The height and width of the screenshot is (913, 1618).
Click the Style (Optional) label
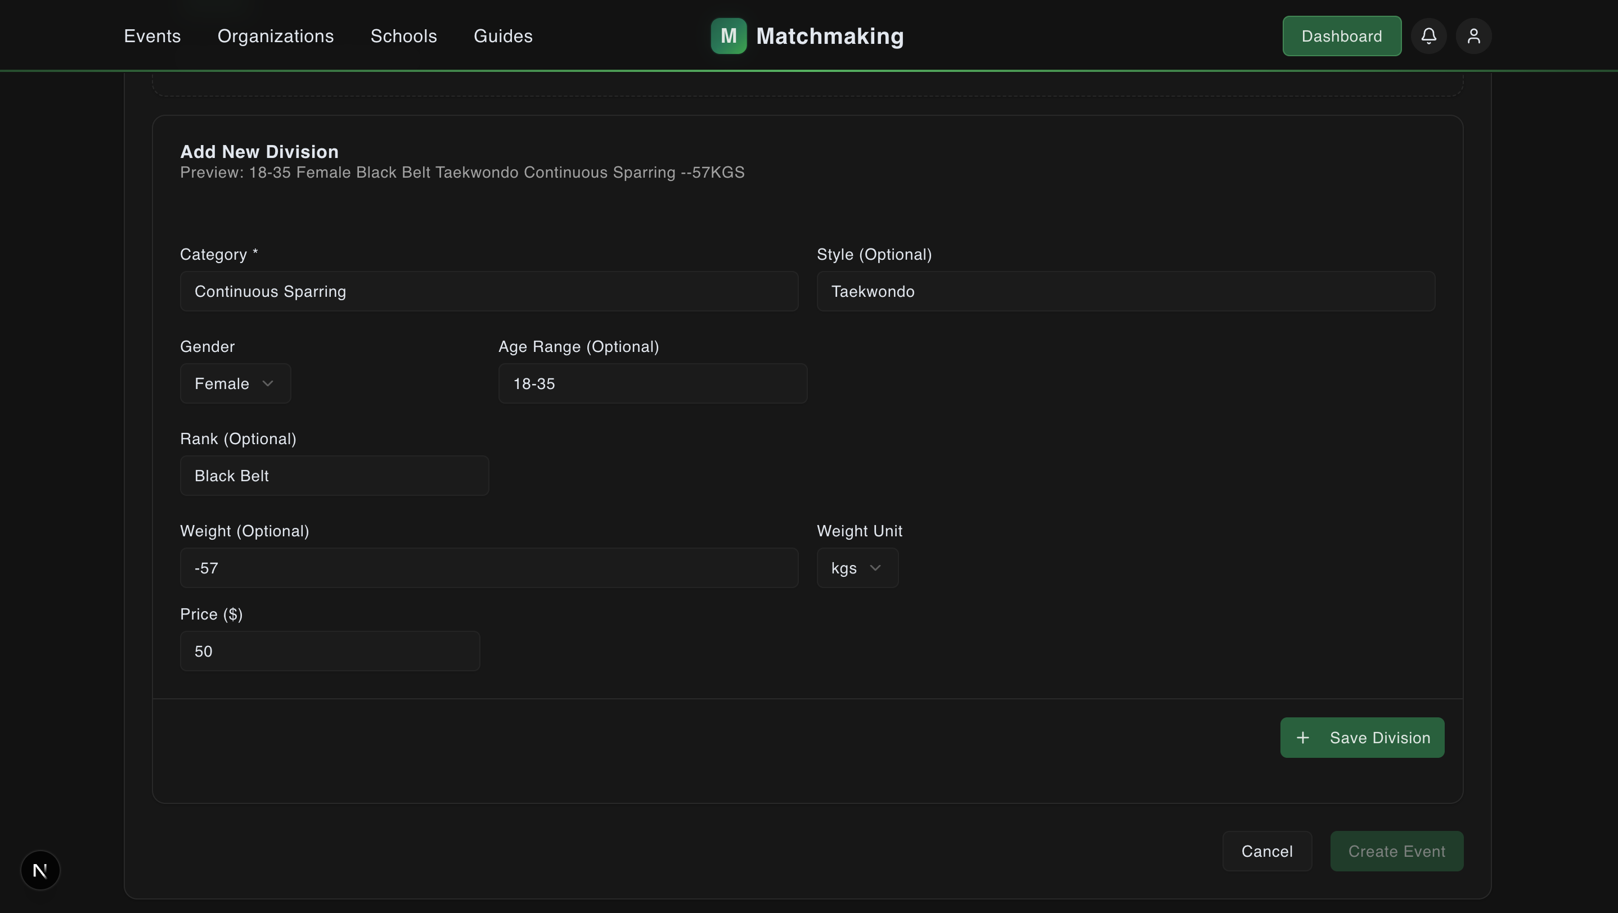(874, 254)
